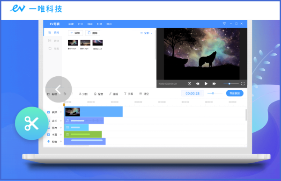Click the blue 导出视频 export button
The width and height of the screenshot is (281, 181).
point(235,93)
